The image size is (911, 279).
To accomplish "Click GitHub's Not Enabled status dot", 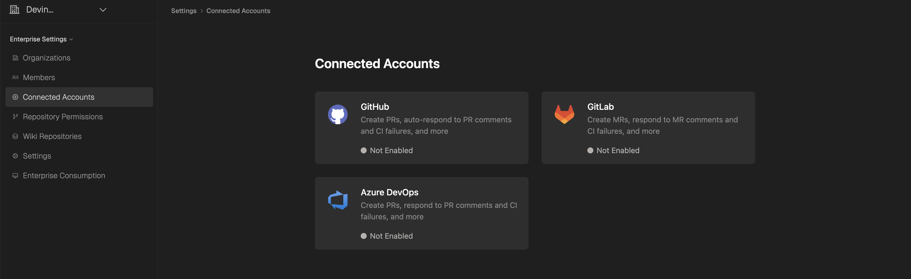I will click(x=363, y=151).
